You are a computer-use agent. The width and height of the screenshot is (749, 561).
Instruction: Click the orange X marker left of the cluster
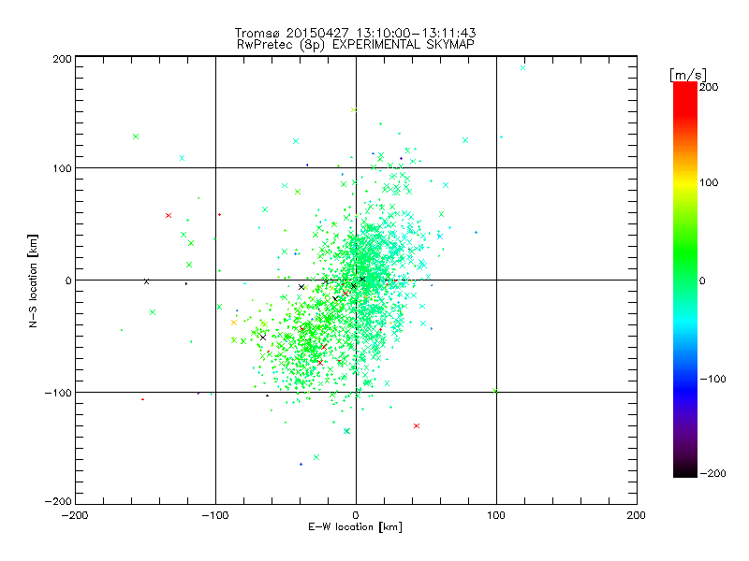pyautogui.click(x=234, y=323)
